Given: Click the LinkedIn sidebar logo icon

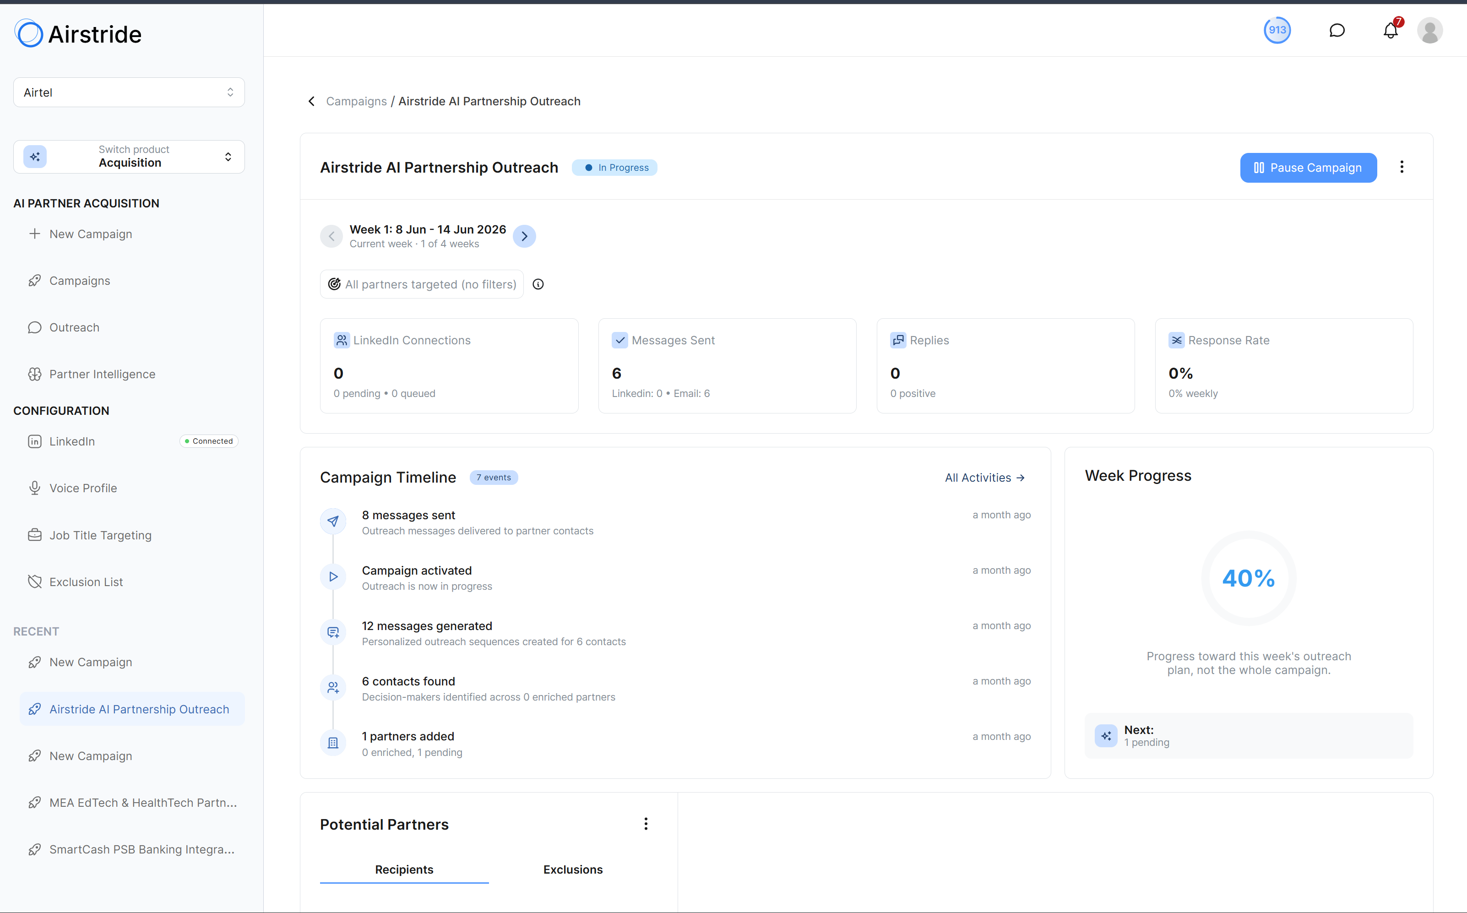Looking at the screenshot, I should click(x=35, y=441).
